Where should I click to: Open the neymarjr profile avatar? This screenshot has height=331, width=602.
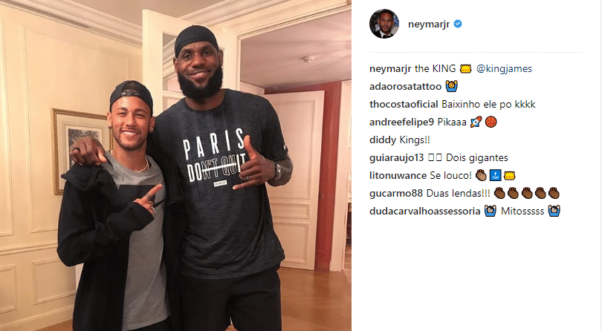384,24
